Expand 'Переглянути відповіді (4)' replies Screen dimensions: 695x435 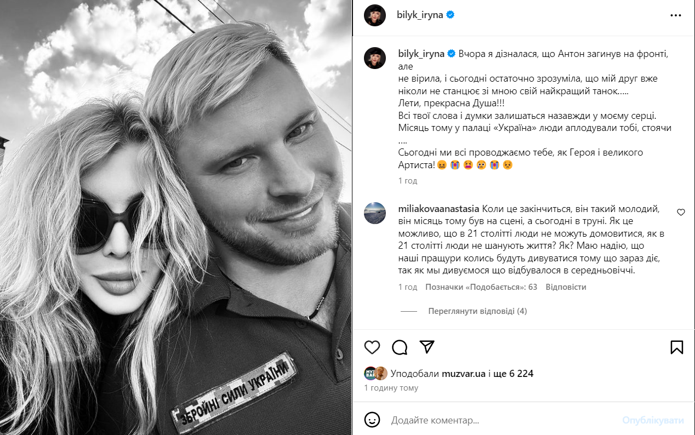pos(477,311)
